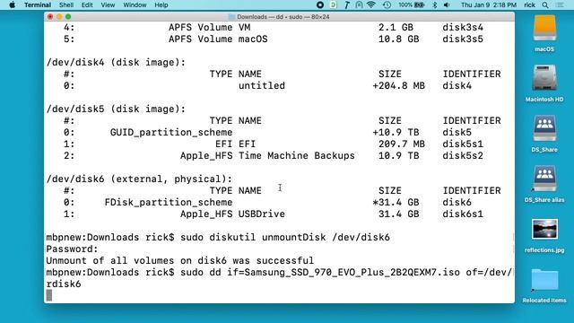Viewport: 574px width, 323px height.
Task: Click the 'Password:' prompt line
Action: click(72, 249)
